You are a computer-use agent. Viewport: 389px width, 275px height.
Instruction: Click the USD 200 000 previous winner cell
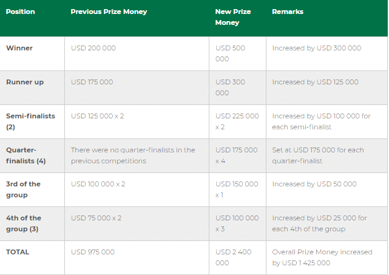click(x=93, y=48)
